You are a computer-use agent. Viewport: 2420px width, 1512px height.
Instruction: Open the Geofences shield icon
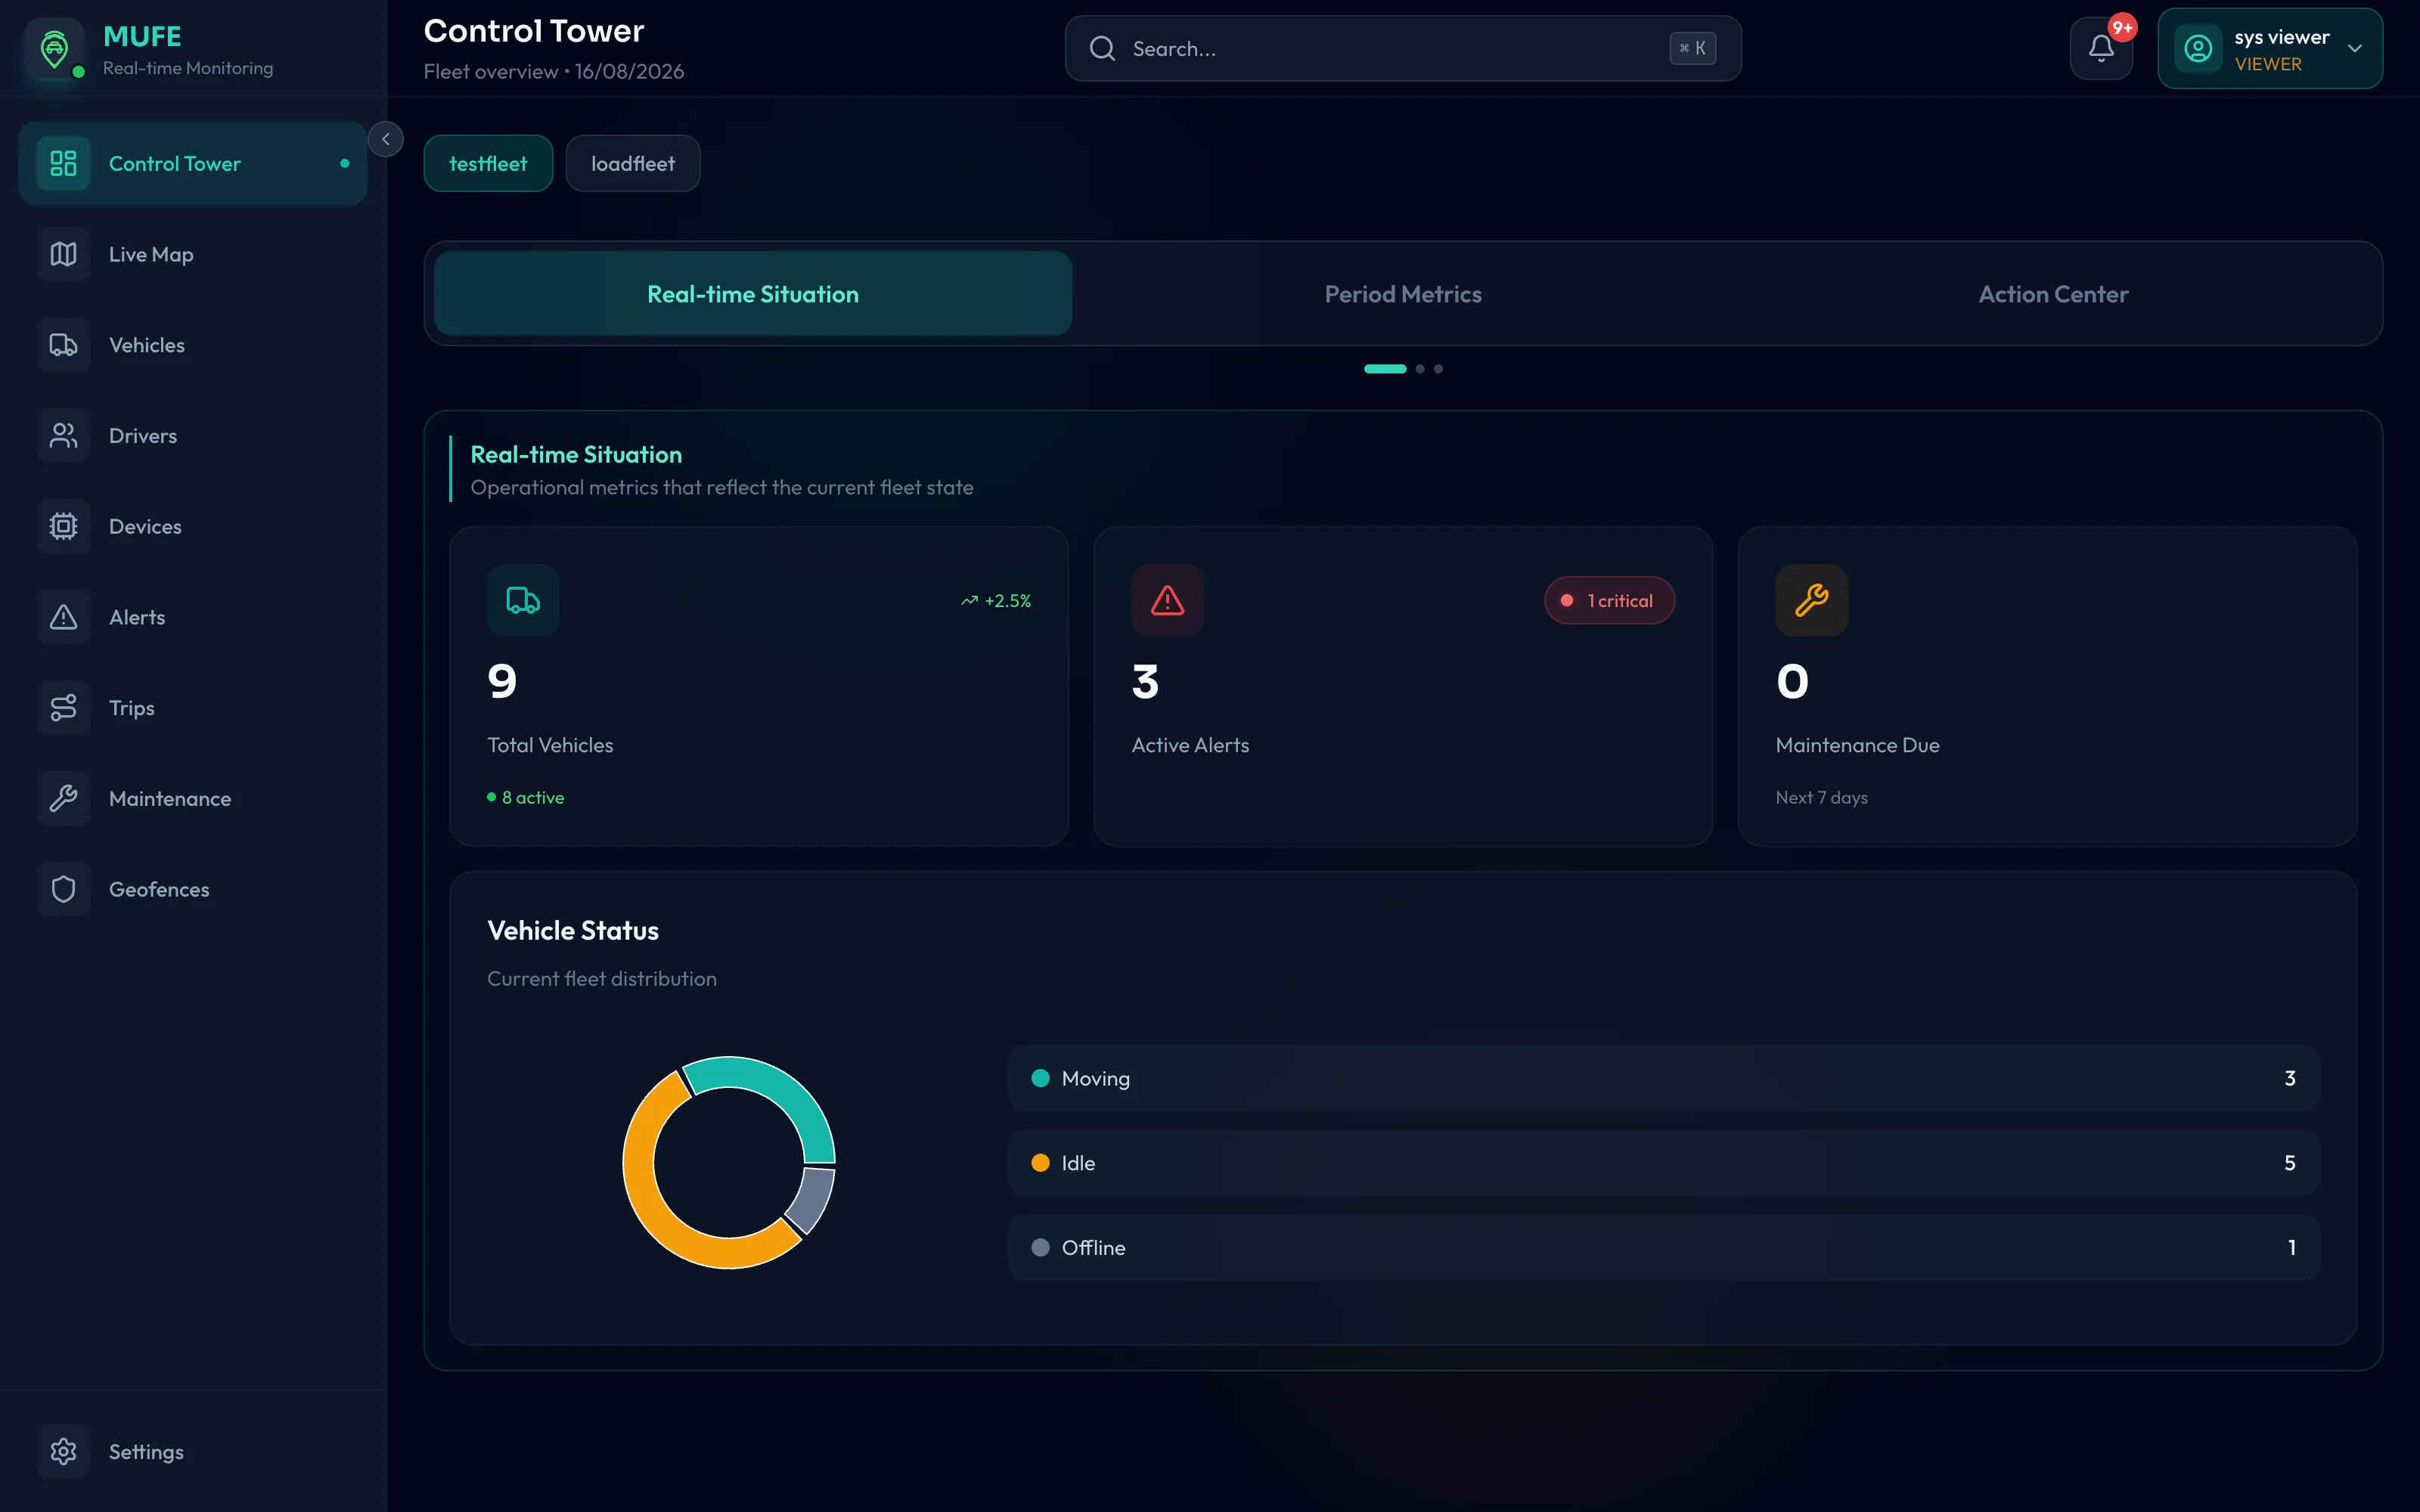pos(63,889)
